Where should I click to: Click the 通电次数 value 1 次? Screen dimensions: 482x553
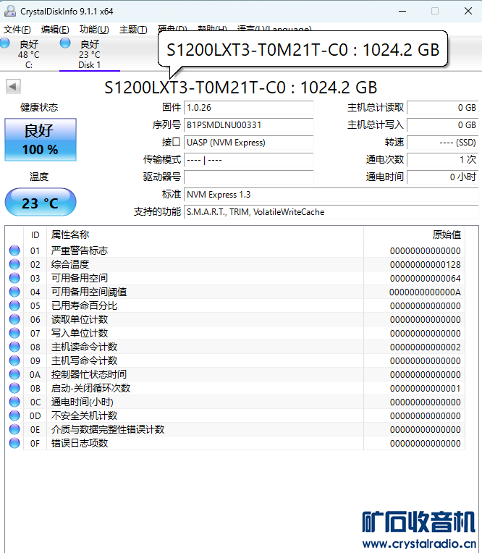pos(443,160)
